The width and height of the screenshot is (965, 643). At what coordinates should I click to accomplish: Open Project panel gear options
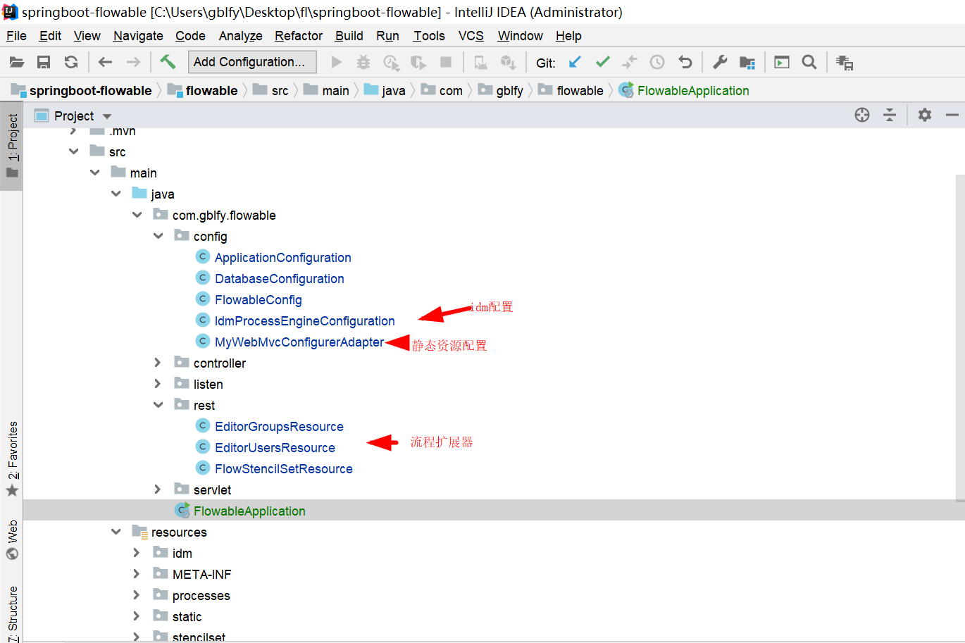click(x=925, y=115)
